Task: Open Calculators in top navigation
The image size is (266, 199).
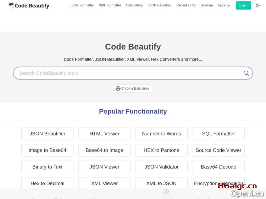Action: pyautogui.click(x=134, y=5)
